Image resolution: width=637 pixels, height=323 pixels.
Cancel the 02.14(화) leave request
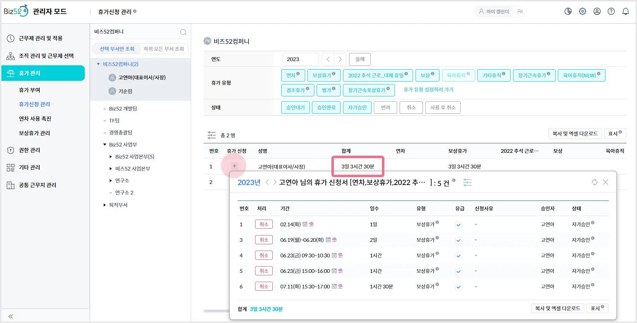point(264,224)
